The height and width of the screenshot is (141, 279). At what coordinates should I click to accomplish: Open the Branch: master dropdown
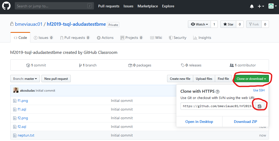click(25, 79)
